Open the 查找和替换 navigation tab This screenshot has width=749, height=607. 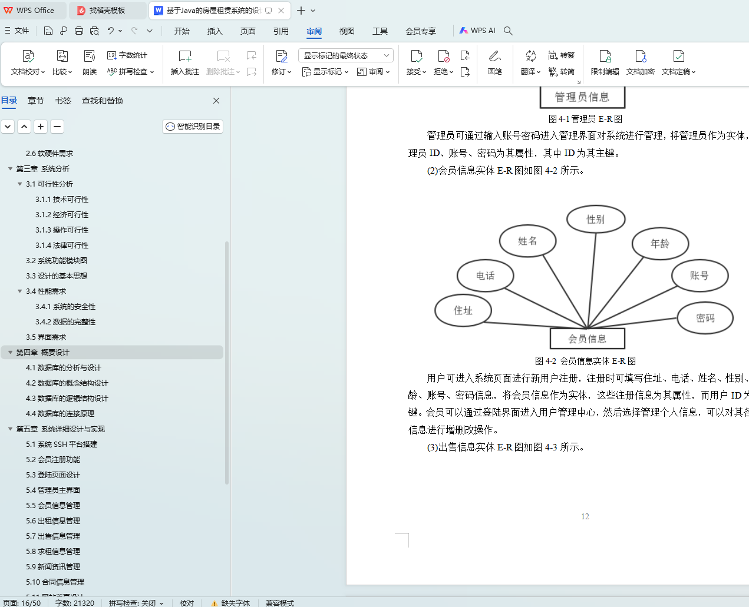pyautogui.click(x=103, y=101)
